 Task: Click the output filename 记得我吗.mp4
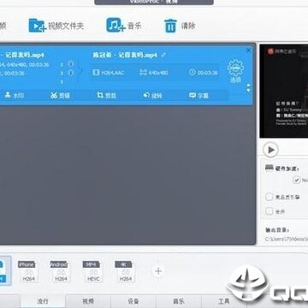(125, 55)
